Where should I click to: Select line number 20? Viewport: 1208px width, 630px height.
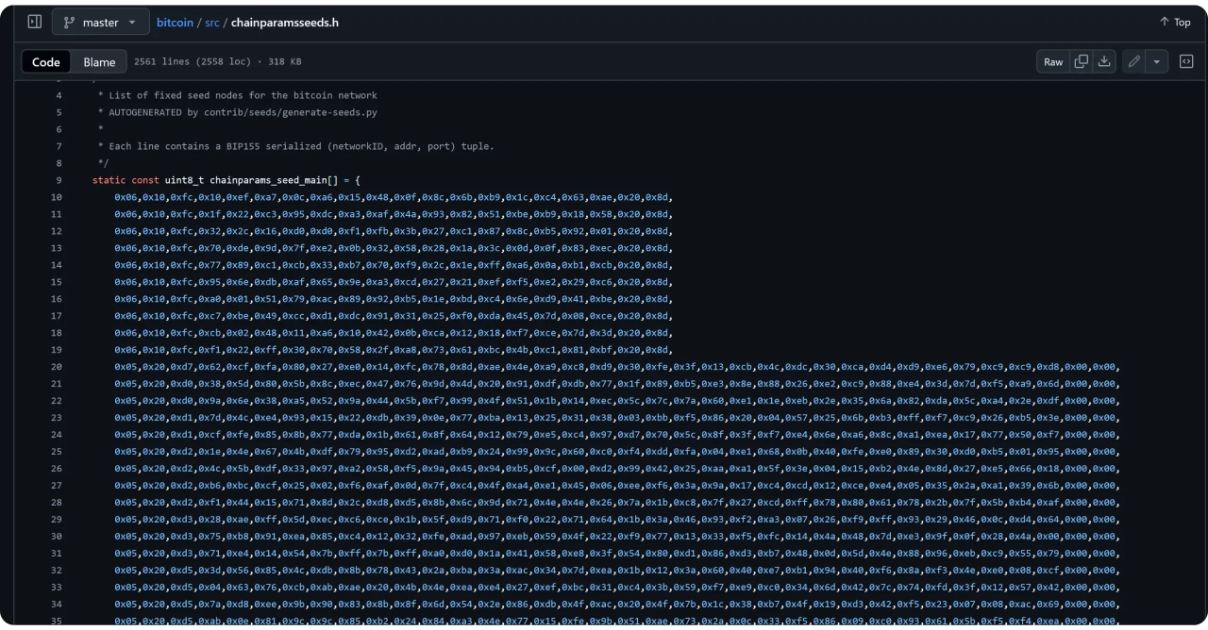(56, 367)
